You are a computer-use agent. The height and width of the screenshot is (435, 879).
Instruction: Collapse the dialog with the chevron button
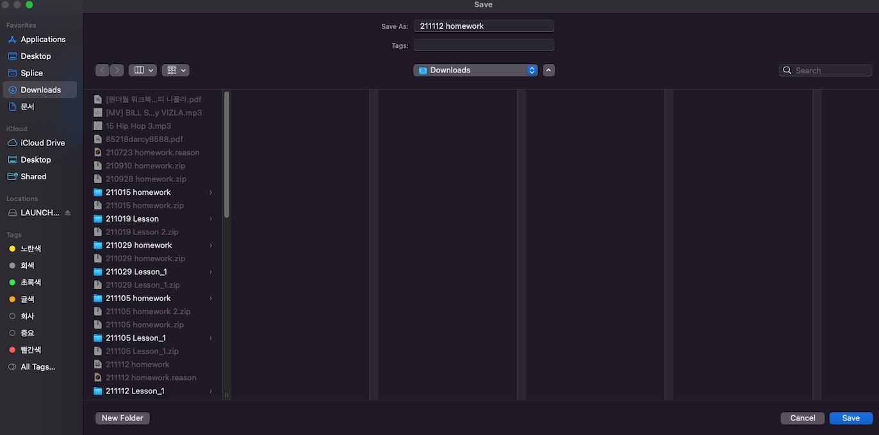coord(548,70)
